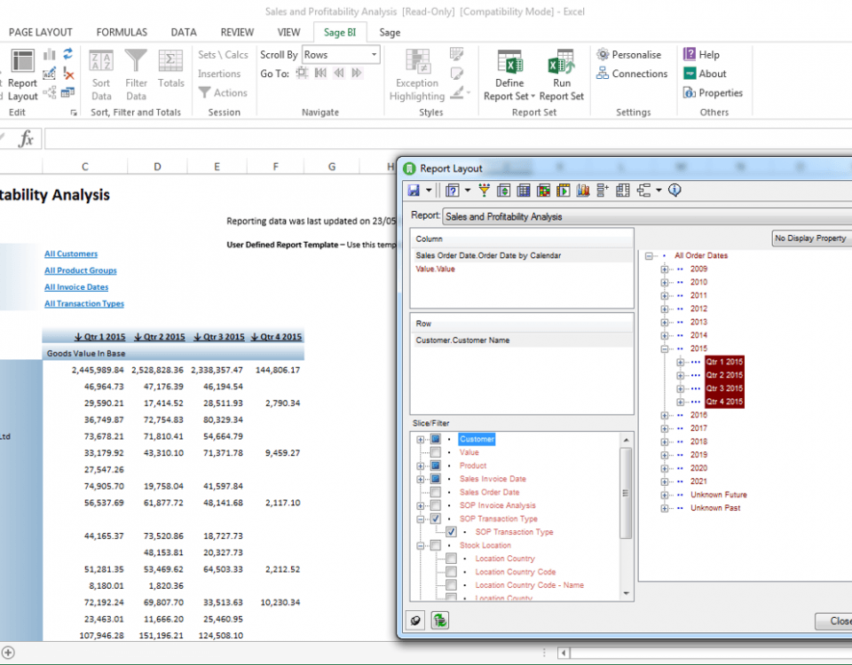The width and height of the screenshot is (852, 665).
Task: Toggle the Sales Order Date checkbox
Action: [x=436, y=492]
